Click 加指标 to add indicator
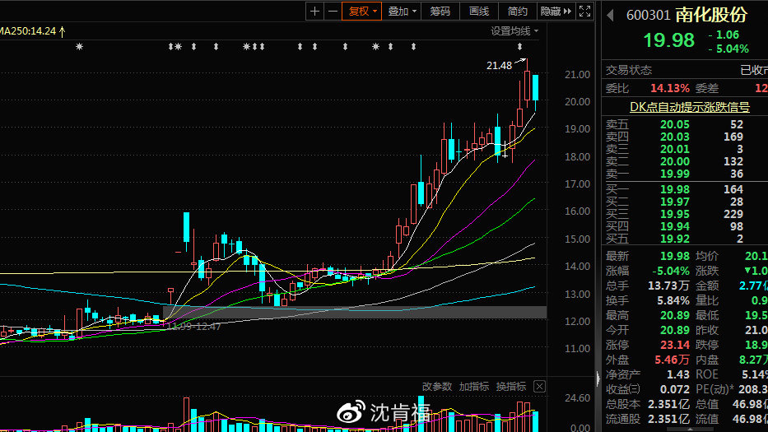Viewport: 768px width, 432px height. pyautogui.click(x=474, y=386)
